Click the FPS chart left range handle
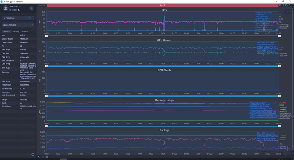The image size is (294, 160). 47,36
